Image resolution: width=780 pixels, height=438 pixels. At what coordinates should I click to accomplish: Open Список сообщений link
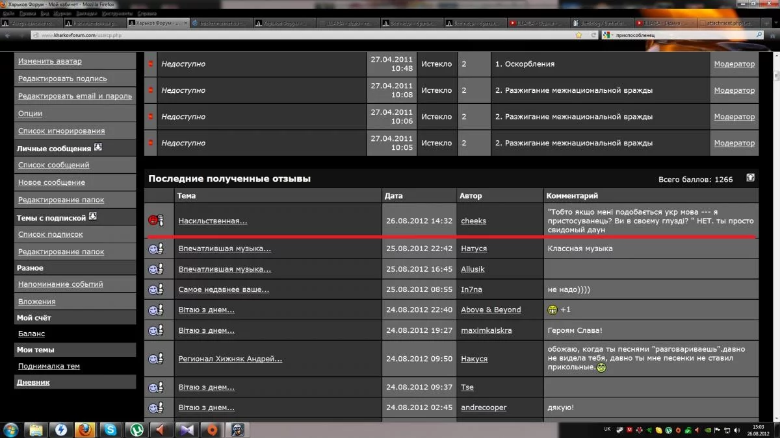tap(54, 165)
